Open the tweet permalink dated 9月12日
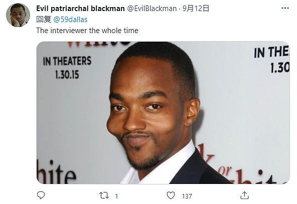 click(x=196, y=9)
